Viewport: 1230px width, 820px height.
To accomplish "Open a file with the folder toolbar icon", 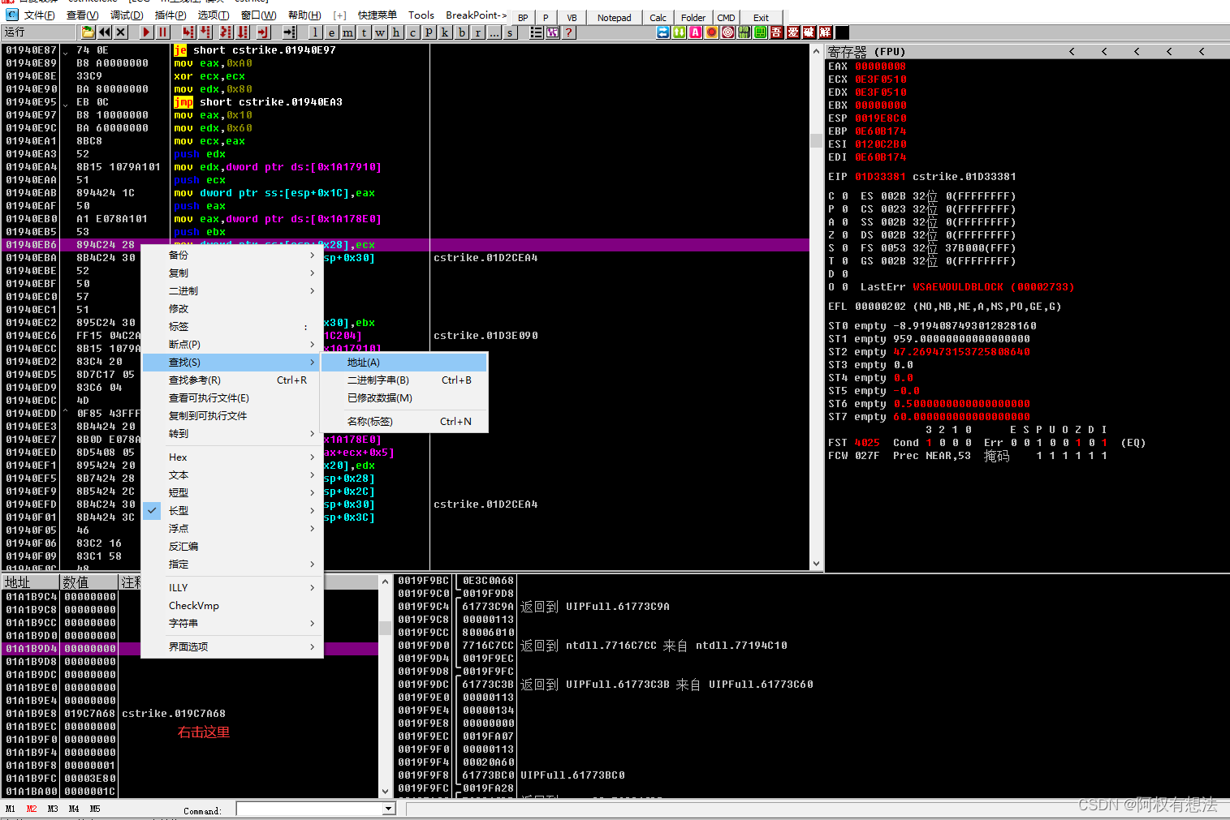I will click(88, 32).
